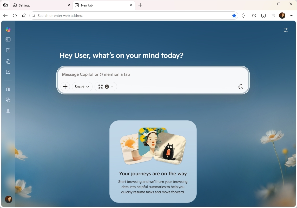Open the labs flask icon in the sidebar

pyautogui.click(x=8, y=111)
